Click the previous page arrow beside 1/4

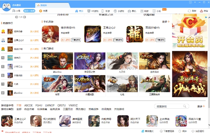[x=17, y=17]
